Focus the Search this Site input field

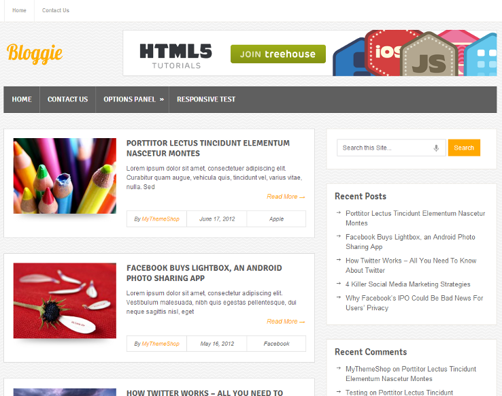tap(385, 148)
